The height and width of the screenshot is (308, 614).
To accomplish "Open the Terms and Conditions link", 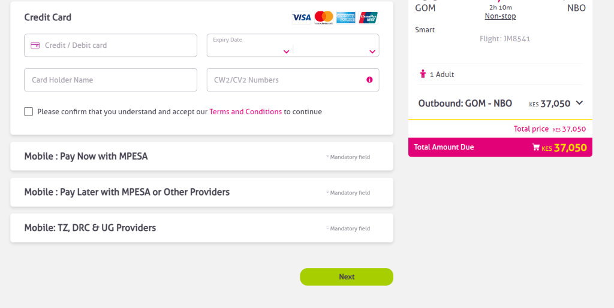I will pyautogui.click(x=245, y=112).
